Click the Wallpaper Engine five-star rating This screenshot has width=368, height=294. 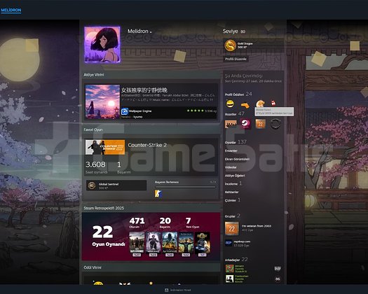pos(196,111)
